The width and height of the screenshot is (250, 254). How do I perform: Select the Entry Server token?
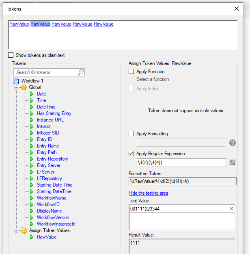point(49,165)
